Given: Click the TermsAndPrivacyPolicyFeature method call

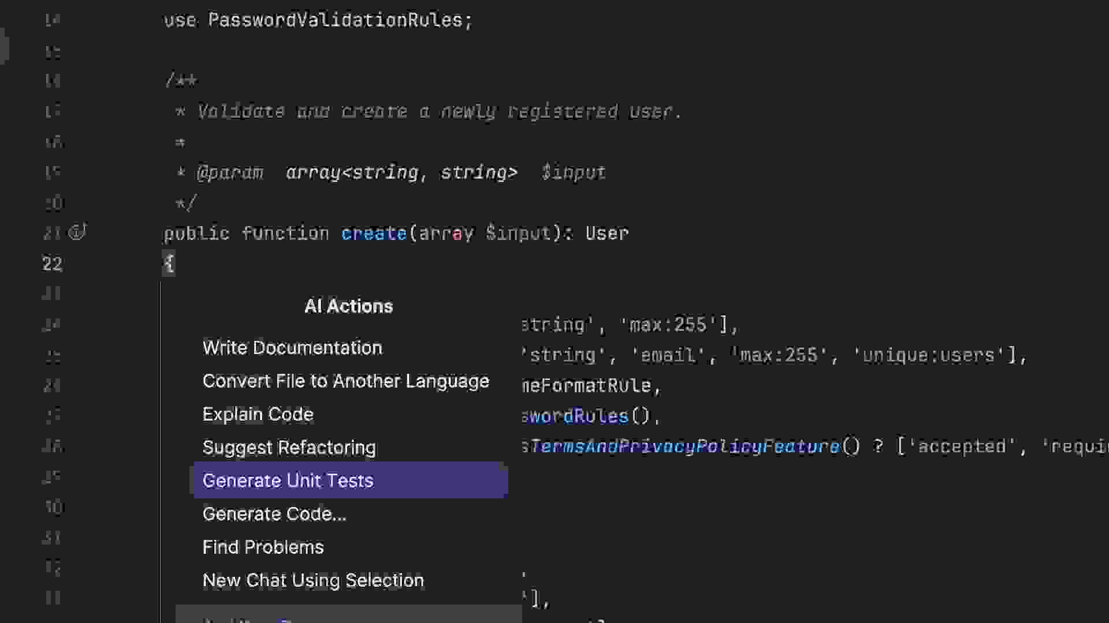Looking at the screenshot, I should (685, 446).
